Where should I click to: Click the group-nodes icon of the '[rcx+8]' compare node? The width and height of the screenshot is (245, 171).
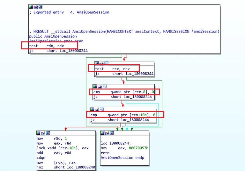(105, 86)
